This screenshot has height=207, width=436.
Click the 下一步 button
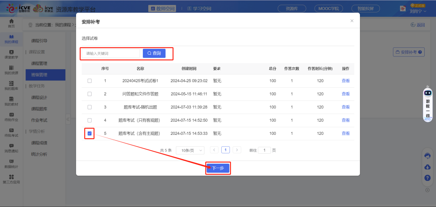(218, 168)
